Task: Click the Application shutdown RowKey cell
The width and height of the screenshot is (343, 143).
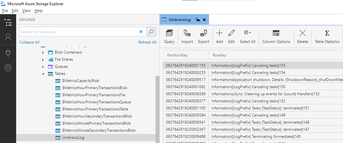Action: point(276,80)
